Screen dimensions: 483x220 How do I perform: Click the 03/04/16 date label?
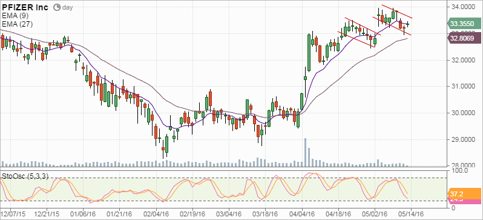click(229, 213)
